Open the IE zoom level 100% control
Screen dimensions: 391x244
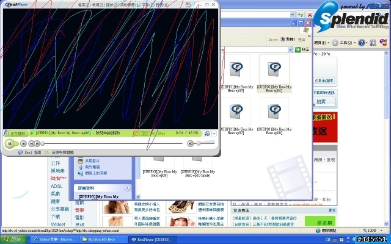(x=373, y=231)
